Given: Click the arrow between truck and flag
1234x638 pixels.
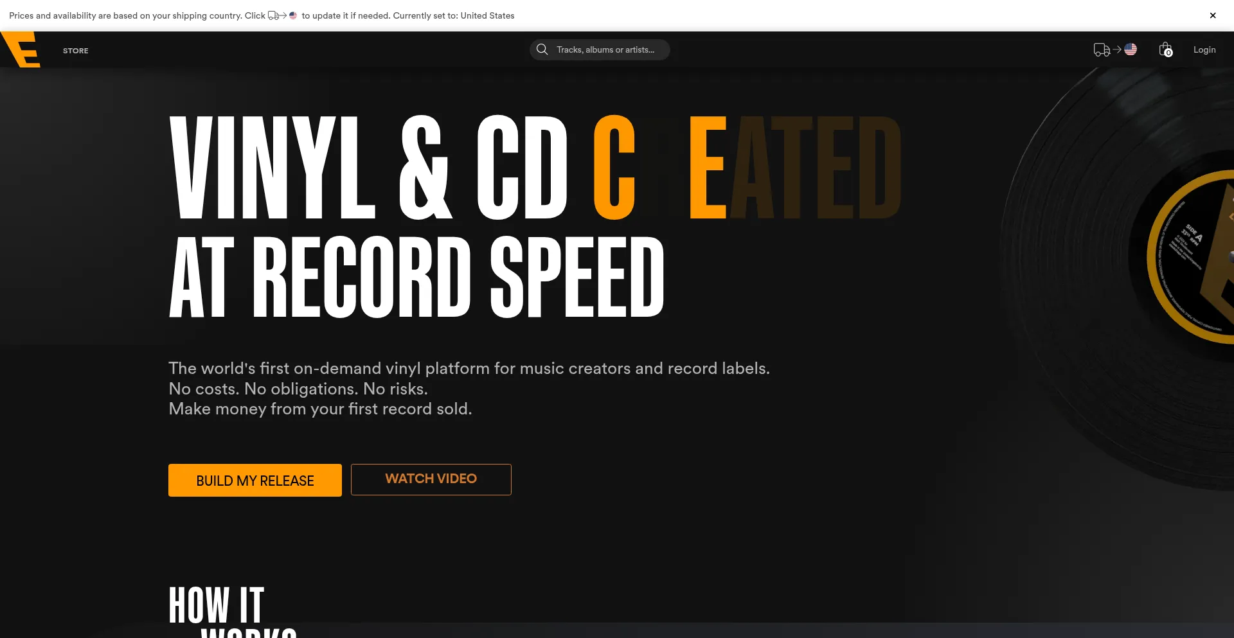Looking at the screenshot, I should click(1117, 49).
